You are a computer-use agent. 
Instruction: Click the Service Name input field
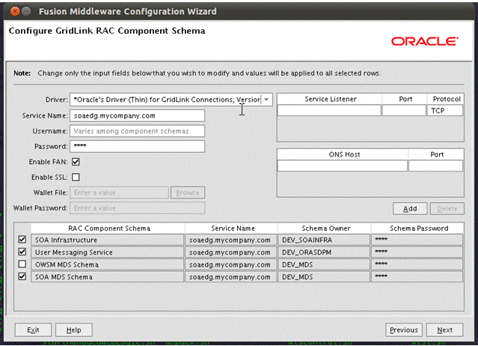(137, 115)
